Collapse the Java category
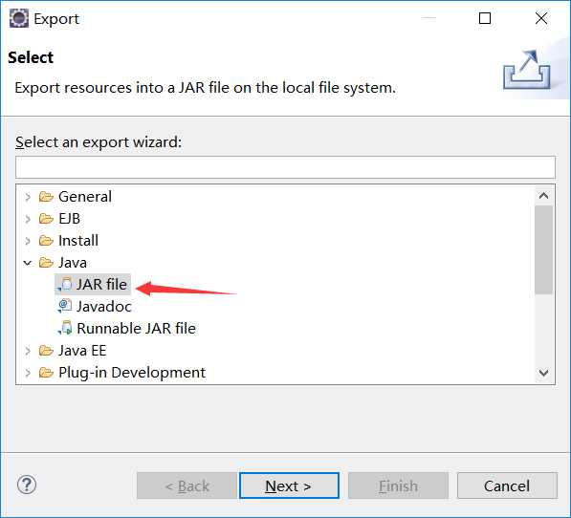This screenshot has width=571, height=518. [28, 263]
